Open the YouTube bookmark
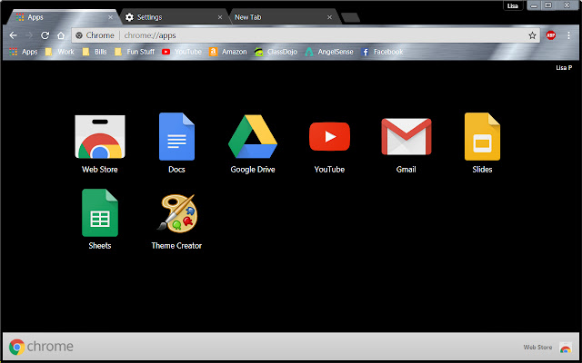The image size is (582, 363). coord(182,52)
